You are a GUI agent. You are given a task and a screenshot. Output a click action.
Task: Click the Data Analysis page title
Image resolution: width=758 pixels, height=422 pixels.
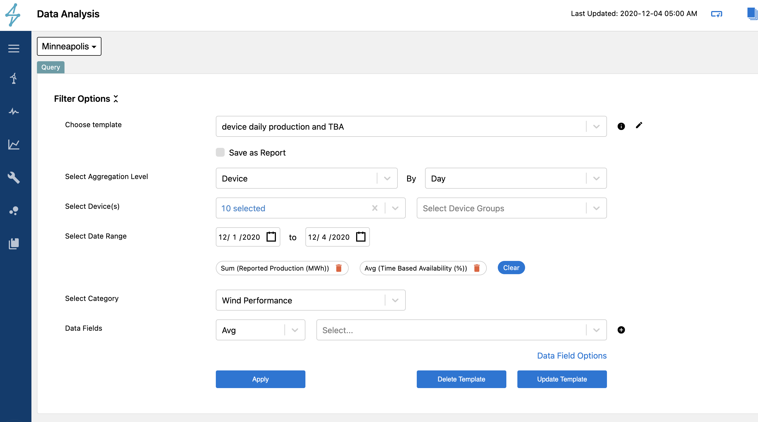(68, 14)
